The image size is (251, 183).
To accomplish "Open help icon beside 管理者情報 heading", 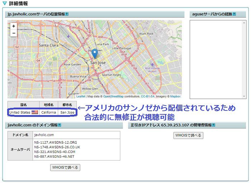I will click(x=213, y=125).
